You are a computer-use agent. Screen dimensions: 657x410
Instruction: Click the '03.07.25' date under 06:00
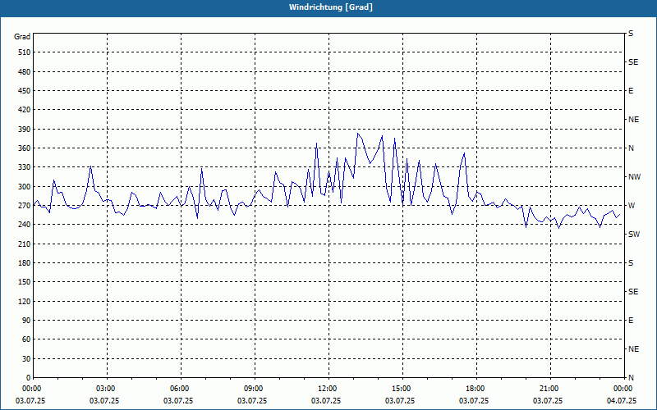(178, 400)
